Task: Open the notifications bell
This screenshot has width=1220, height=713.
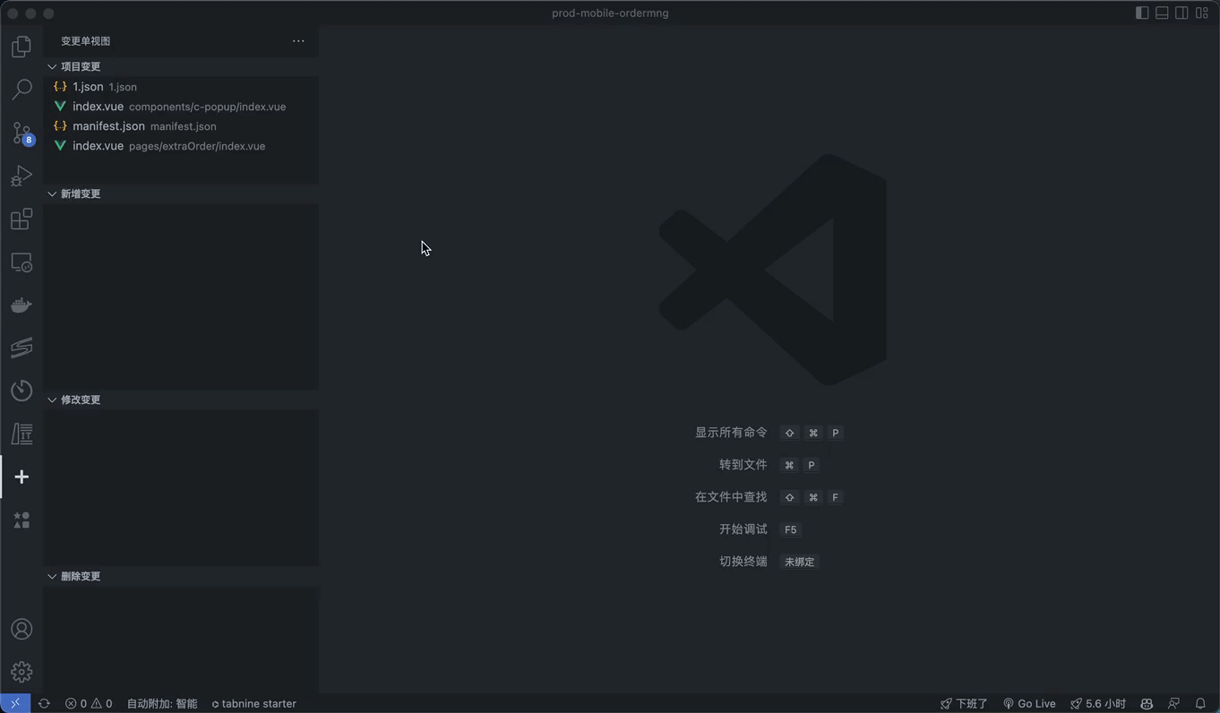Action: click(x=1200, y=703)
